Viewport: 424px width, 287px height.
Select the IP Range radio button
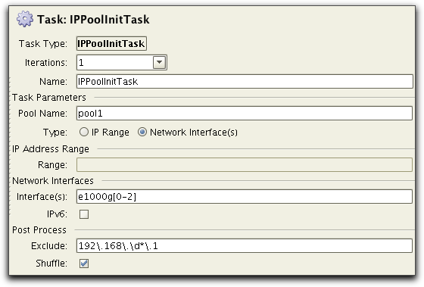pyautogui.click(x=84, y=133)
